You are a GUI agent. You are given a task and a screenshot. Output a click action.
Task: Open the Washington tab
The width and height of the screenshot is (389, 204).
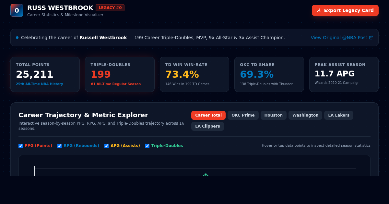pyautogui.click(x=305, y=115)
